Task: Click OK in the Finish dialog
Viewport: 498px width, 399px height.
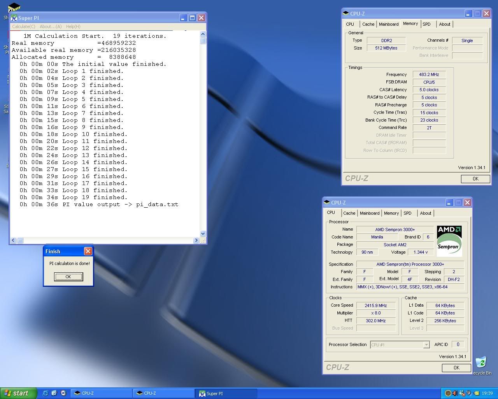Action: coord(68,277)
